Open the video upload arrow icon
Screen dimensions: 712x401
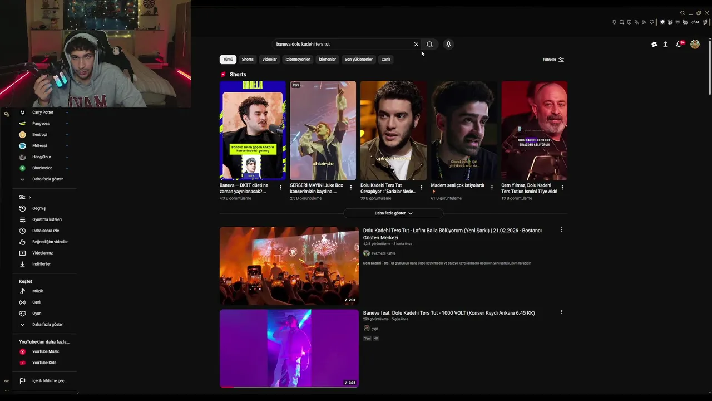tap(665, 44)
